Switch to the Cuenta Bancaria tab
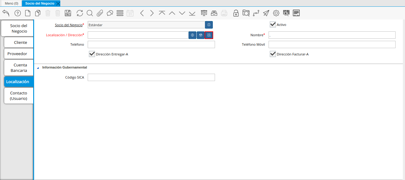 [x=19, y=68]
